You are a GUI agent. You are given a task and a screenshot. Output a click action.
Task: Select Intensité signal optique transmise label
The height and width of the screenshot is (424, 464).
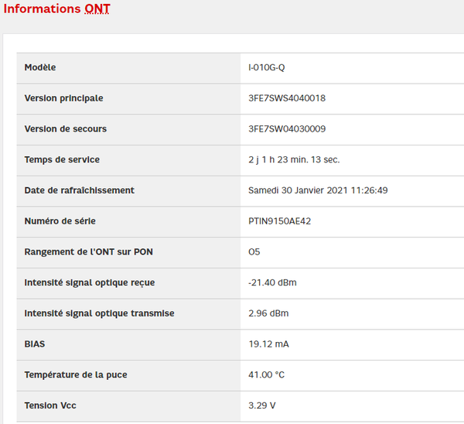tap(100, 313)
